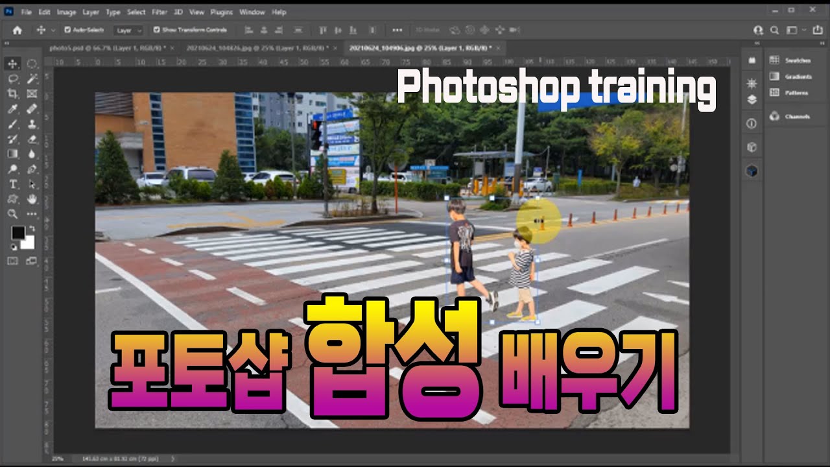Choose the Lasso tool

pos(12,78)
